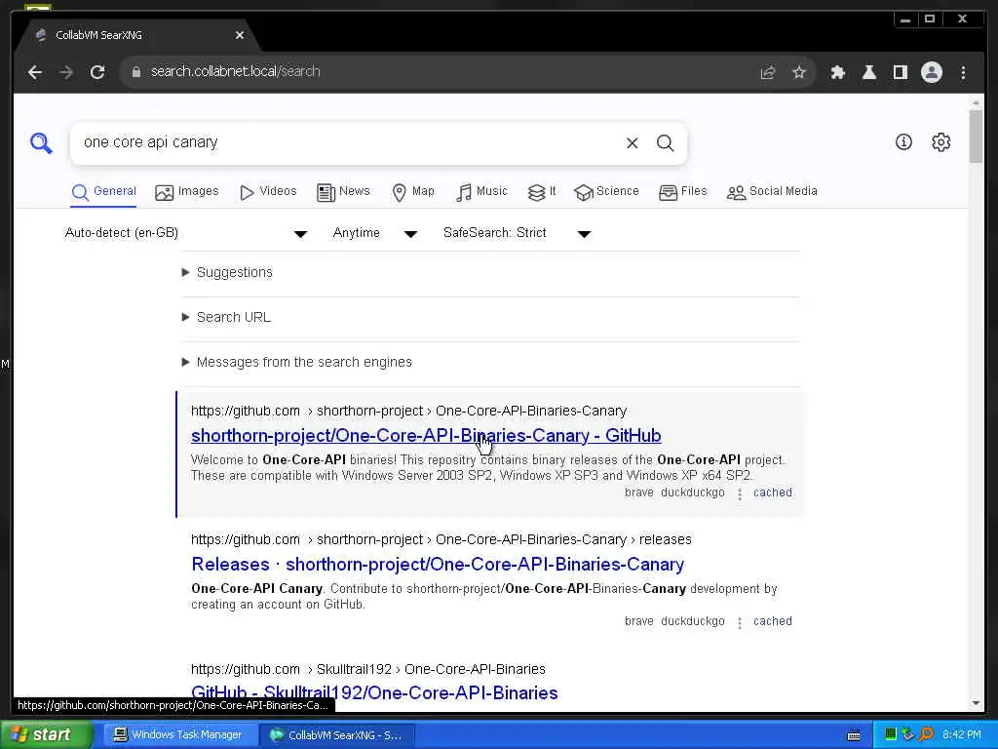Click the browser forward arrow

(66, 72)
